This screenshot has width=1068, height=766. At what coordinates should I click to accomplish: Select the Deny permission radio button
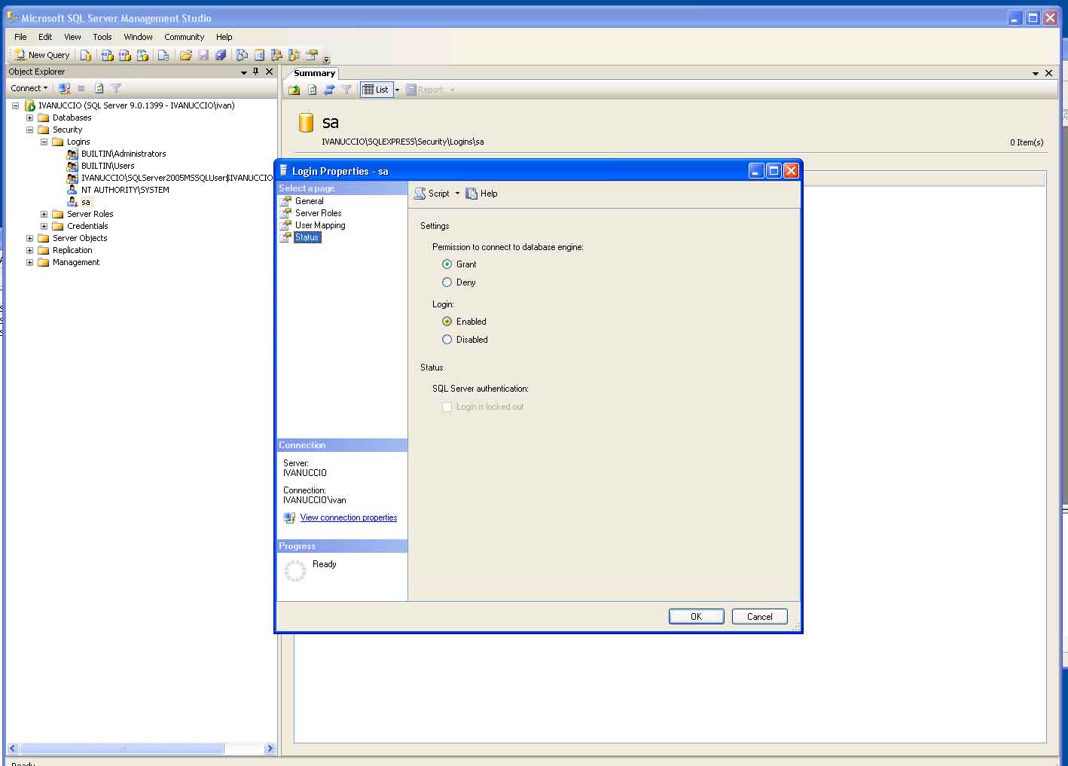(447, 282)
